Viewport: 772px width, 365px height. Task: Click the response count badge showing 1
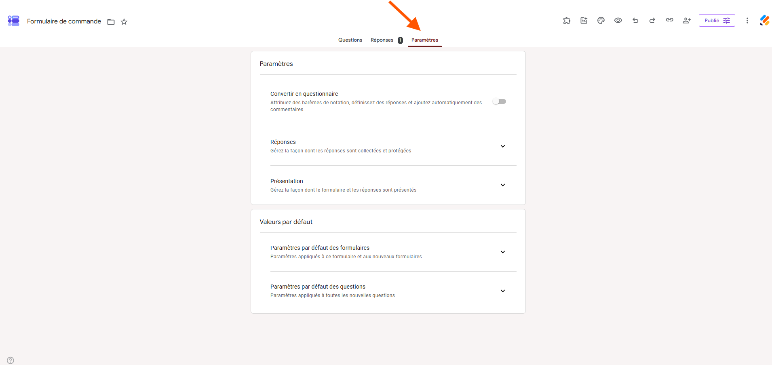[x=400, y=40]
